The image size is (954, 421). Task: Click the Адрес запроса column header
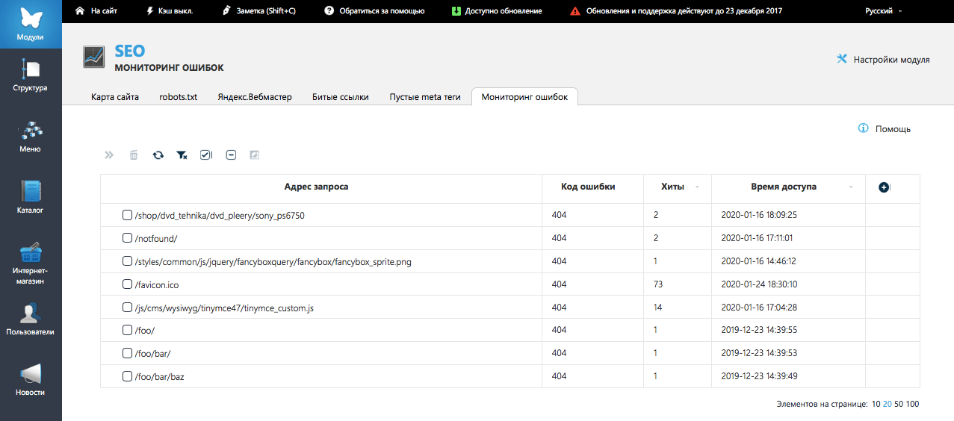pyautogui.click(x=316, y=187)
